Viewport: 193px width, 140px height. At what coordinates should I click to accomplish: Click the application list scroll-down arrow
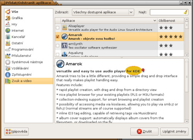(x=187, y=55)
